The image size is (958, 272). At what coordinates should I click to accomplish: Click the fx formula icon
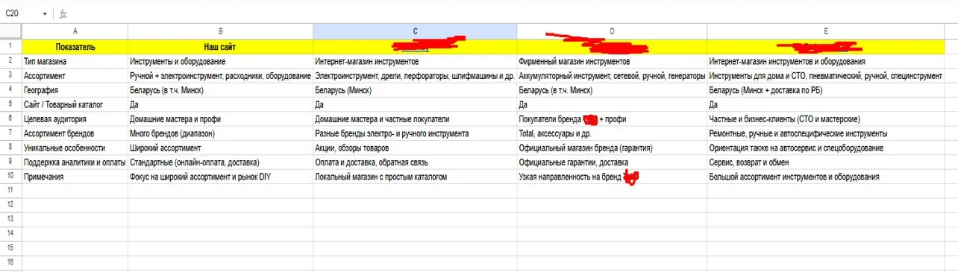pos(63,13)
